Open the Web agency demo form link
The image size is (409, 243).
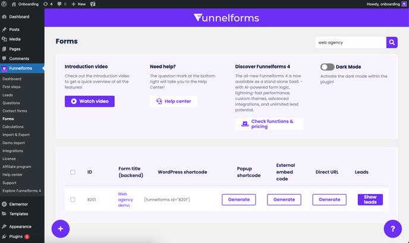point(125,200)
